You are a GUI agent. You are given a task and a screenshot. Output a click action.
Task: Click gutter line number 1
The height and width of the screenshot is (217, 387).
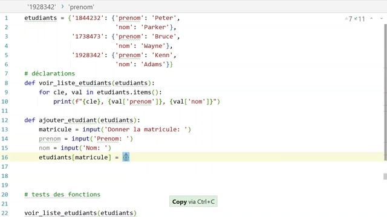point(6,18)
